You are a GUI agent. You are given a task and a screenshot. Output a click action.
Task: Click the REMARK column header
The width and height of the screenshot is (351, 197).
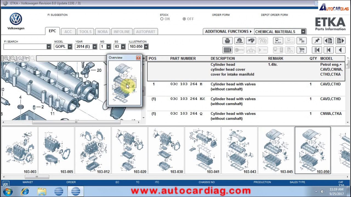pyautogui.click(x=276, y=59)
